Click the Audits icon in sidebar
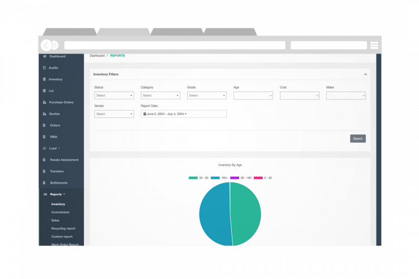Image resolution: width=419 pixels, height=279 pixels. (44, 68)
